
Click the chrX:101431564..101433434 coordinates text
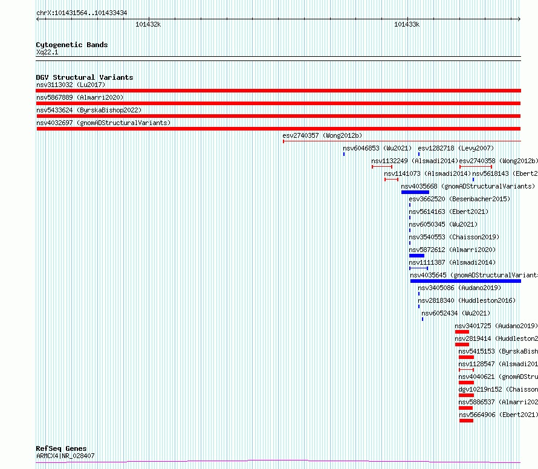tap(82, 13)
